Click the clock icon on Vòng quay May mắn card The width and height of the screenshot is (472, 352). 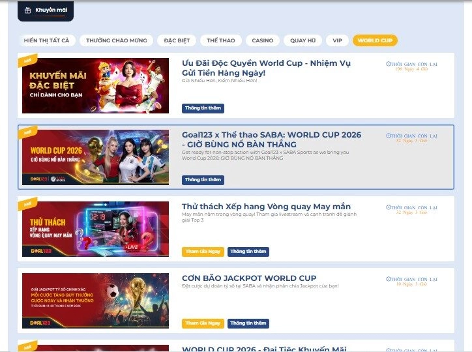pos(389,207)
